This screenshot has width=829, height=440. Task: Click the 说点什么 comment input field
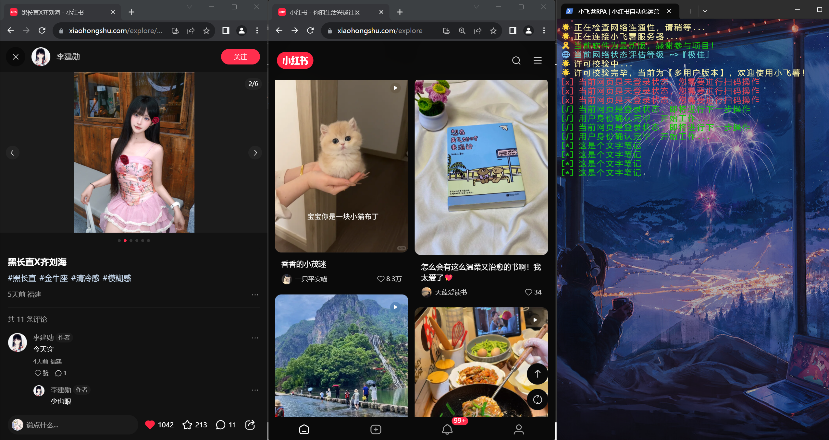pyautogui.click(x=73, y=424)
